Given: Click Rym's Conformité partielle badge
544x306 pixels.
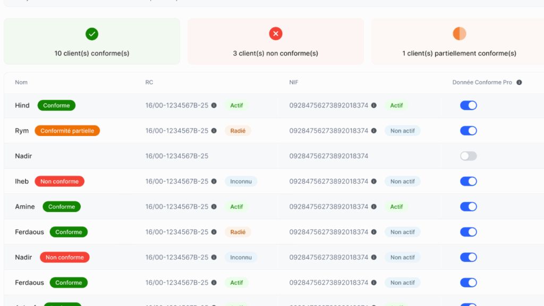Looking at the screenshot, I should pyautogui.click(x=67, y=131).
